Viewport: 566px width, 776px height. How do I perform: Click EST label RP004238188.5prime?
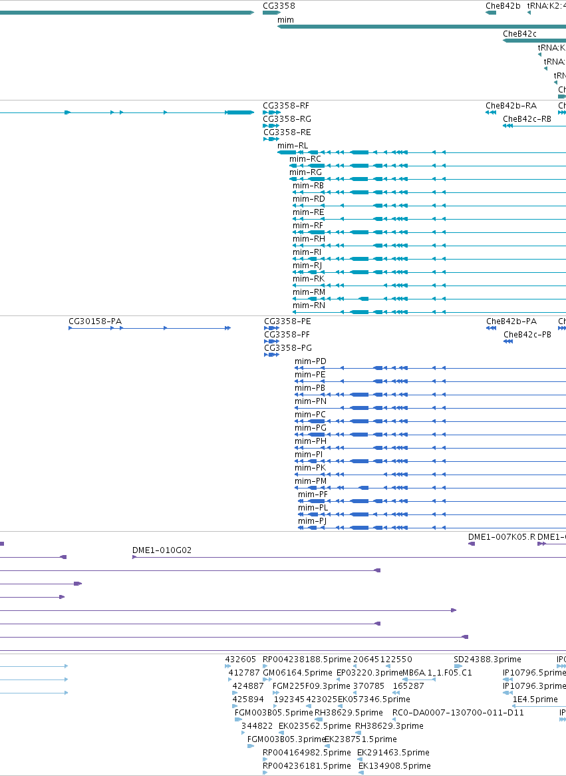tap(307, 660)
